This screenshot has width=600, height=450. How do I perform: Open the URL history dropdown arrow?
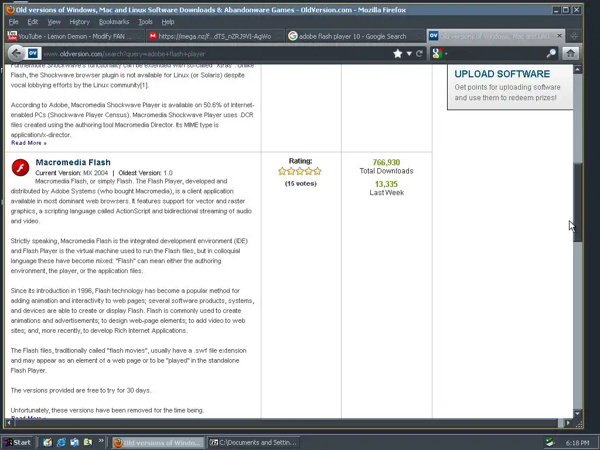409,53
